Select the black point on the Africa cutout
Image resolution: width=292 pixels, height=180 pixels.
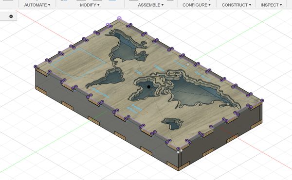[x=148, y=87]
